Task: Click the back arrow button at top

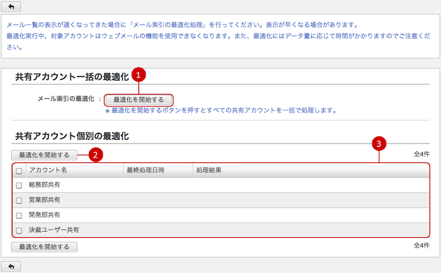Action: click(11, 6)
